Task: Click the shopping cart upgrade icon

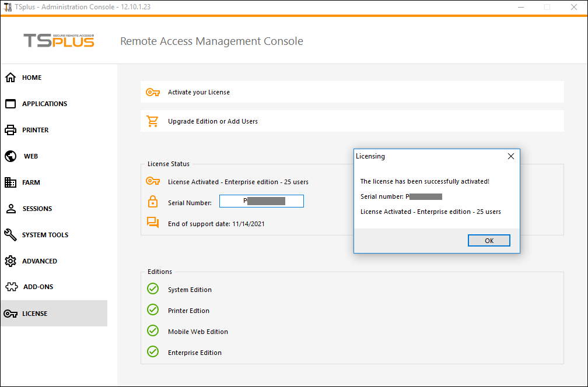Action: [x=153, y=121]
